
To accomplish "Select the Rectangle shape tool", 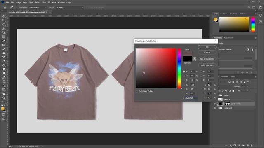I will (4, 90).
